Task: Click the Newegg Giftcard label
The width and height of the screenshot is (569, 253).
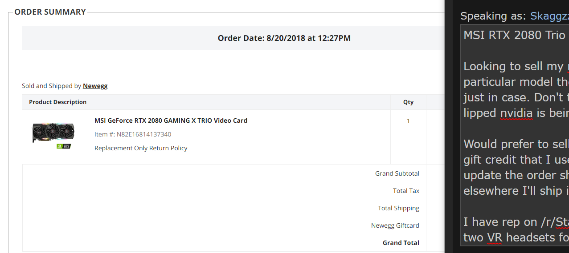Action: (395, 225)
